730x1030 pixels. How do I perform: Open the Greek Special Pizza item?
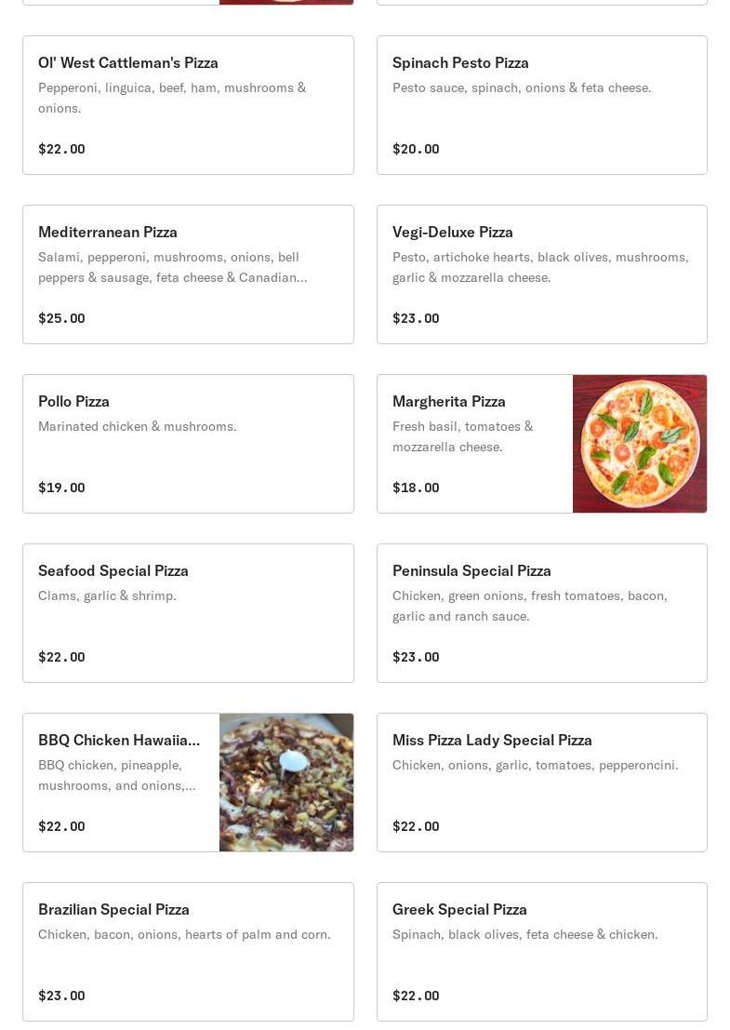coord(542,953)
